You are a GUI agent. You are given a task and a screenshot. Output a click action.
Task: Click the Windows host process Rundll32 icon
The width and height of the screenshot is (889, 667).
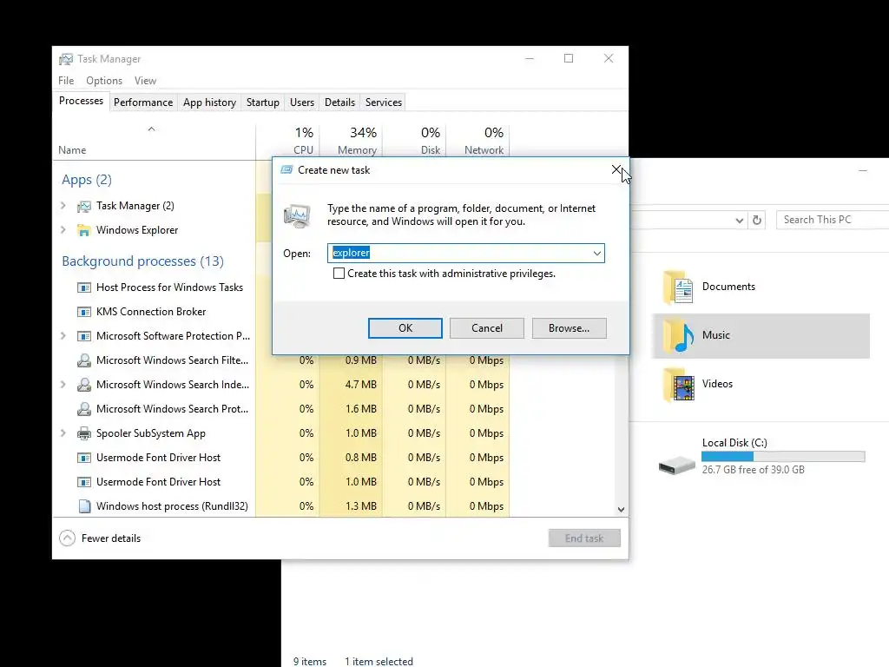84,506
